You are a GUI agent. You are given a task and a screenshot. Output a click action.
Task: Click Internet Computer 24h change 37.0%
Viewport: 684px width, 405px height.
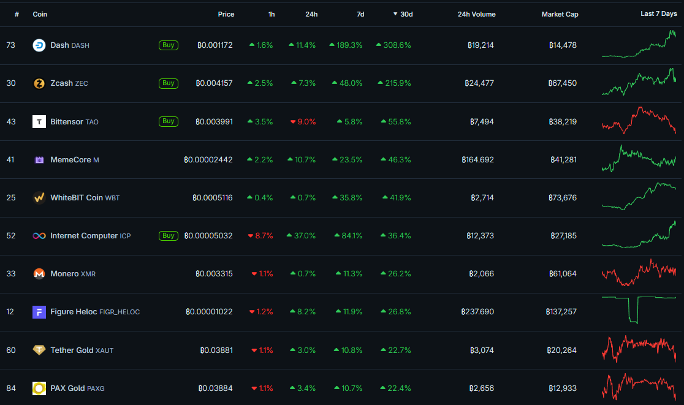pyautogui.click(x=301, y=236)
